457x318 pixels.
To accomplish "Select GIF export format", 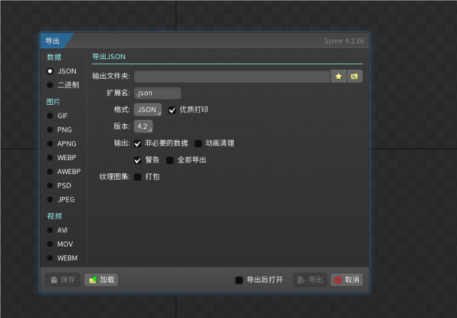I will (50, 116).
